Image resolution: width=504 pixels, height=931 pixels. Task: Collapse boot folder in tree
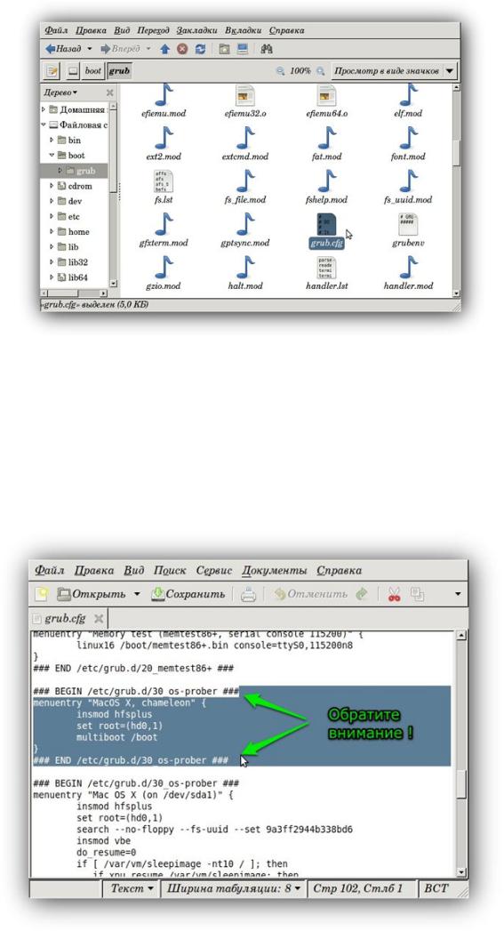pyautogui.click(x=52, y=156)
